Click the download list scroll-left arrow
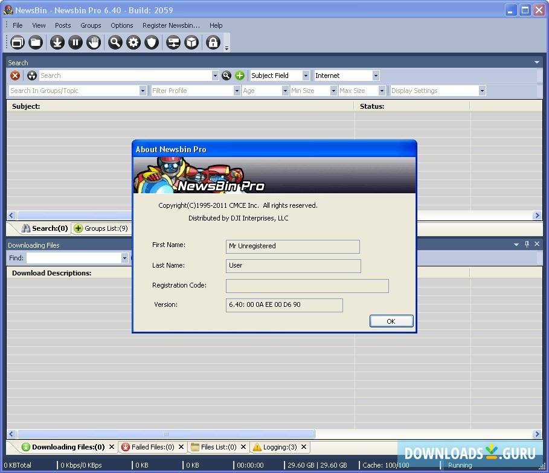This screenshot has height=473, width=549. [x=11, y=434]
